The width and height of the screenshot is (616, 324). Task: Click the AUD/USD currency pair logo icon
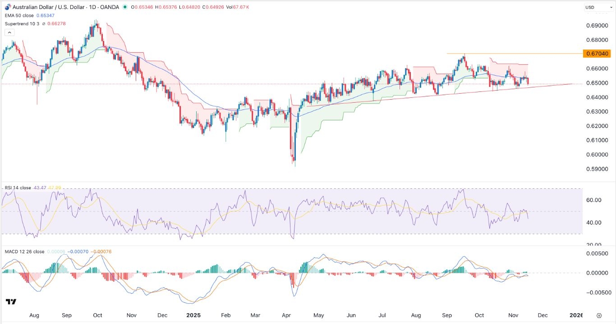(8, 7)
